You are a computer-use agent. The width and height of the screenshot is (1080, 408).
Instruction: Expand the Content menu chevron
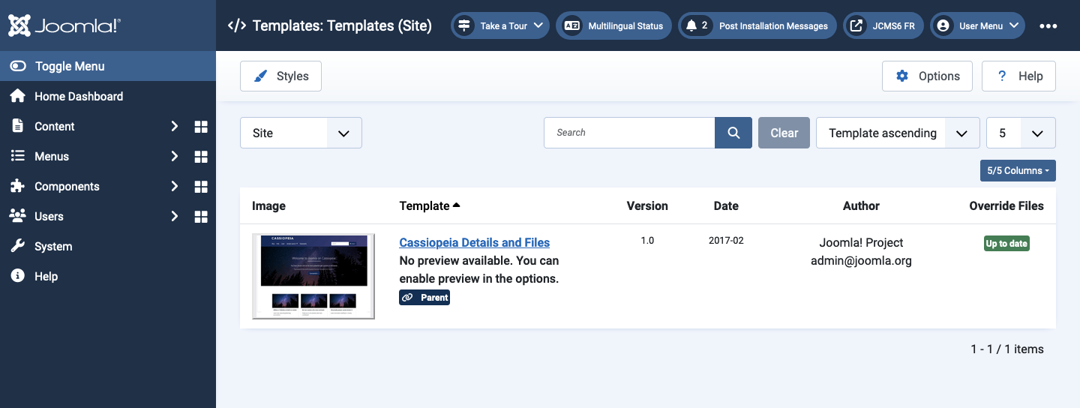point(174,126)
